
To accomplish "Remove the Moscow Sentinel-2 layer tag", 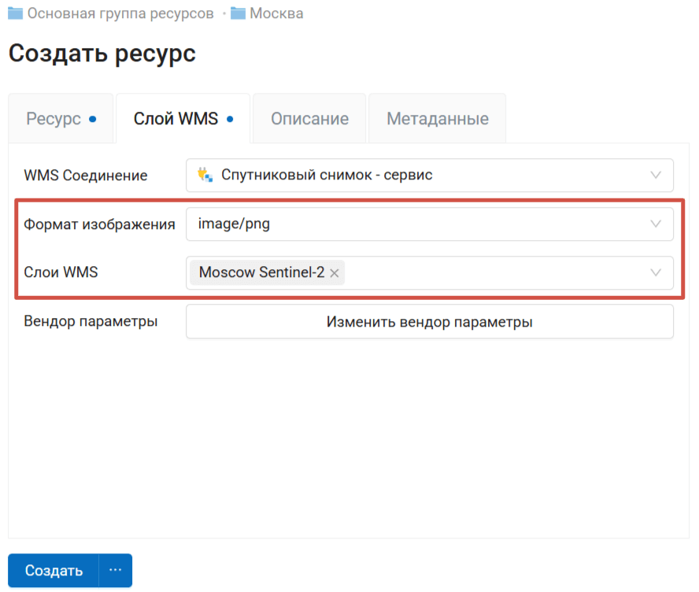I will [x=335, y=273].
